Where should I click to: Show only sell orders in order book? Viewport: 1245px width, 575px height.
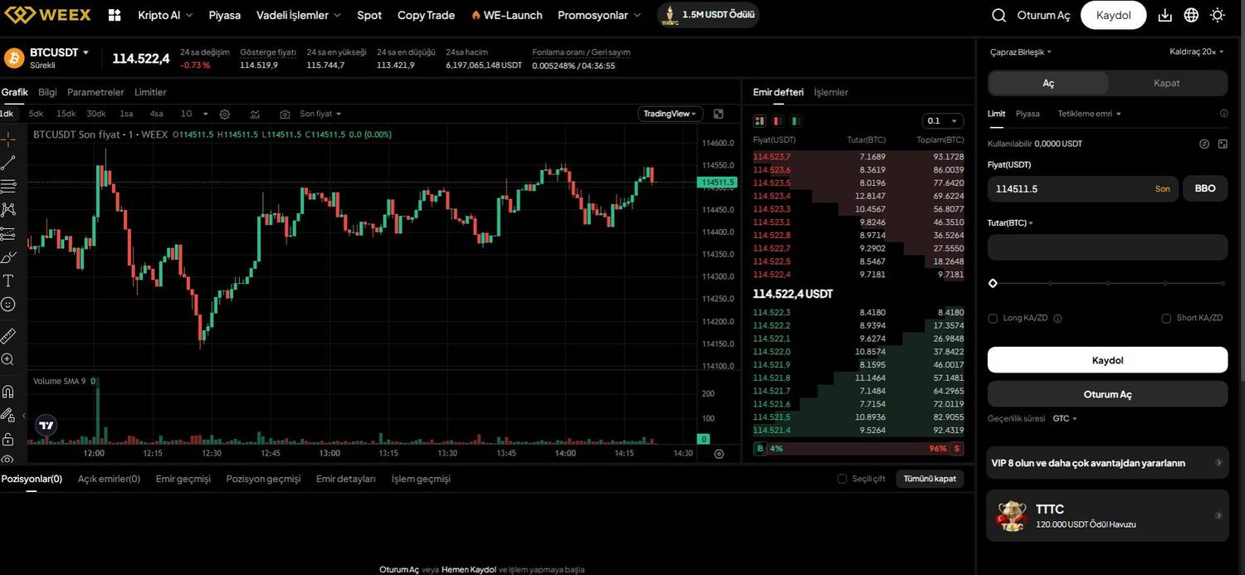[x=779, y=121]
